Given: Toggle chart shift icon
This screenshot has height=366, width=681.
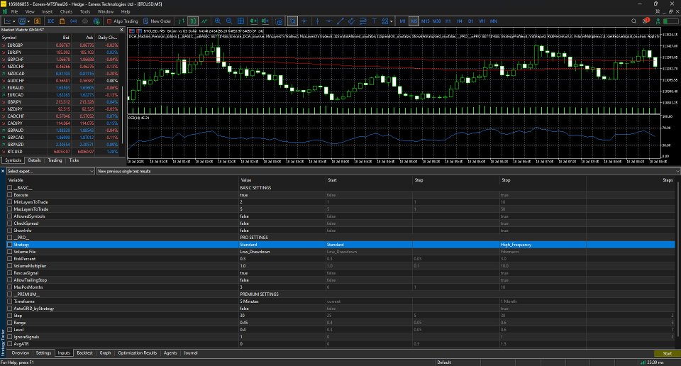Looking at the screenshot, I should [265, 21].
